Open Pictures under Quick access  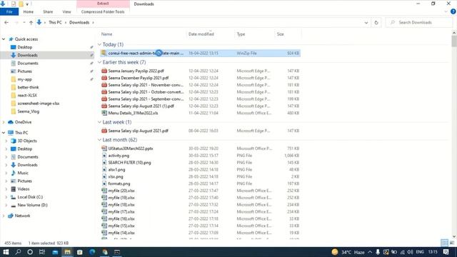[x=24, y=71]
